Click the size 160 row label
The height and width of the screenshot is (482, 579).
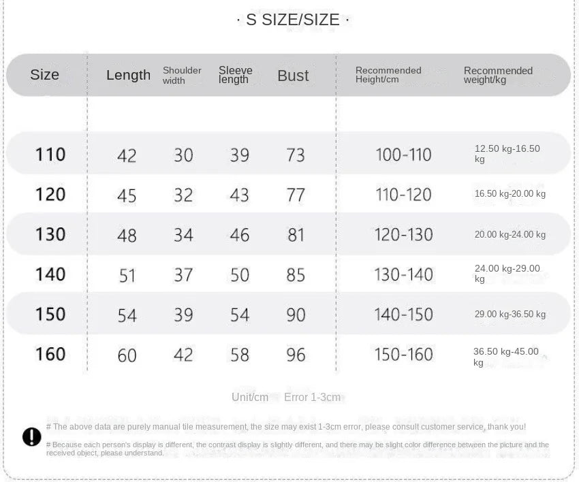tap(50, 354)
